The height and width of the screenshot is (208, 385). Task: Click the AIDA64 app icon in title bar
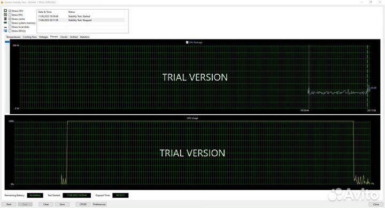2,2
